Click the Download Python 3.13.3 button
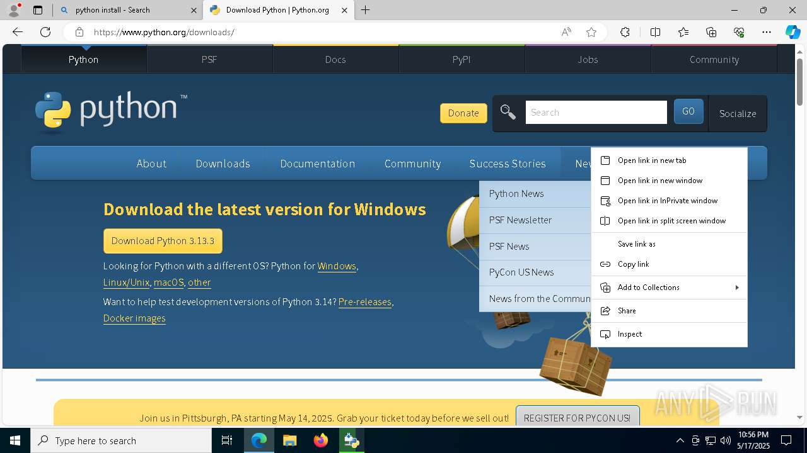Image resolution: width=807 pixels, height=453 pixels. coord(163,241)
